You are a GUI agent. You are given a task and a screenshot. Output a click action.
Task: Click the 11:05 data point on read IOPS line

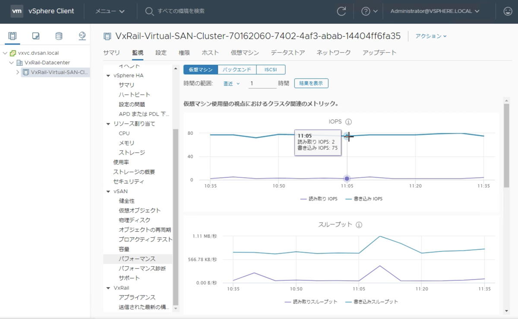point(347,179)
